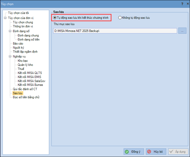Open 'Định dạng chung' settings
The image size is (190, 157).
click(28, 35)
